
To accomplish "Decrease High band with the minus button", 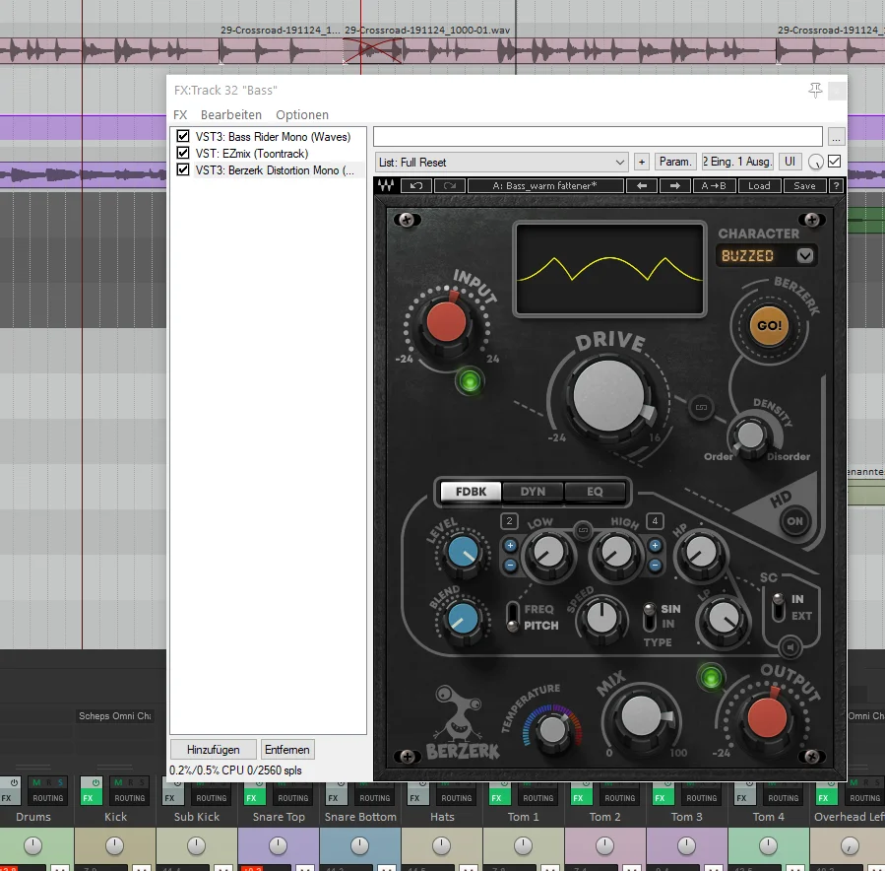I will [655, 565].
